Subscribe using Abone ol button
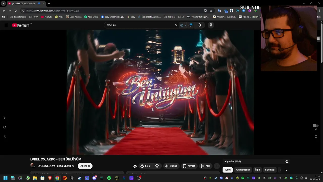The width and height of the screenshot is (323, 182). coord(85,166)
